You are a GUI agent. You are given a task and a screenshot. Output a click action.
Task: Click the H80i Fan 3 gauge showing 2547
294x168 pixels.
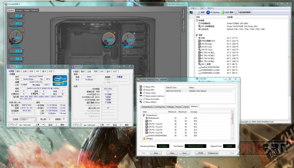click(109, 39)
